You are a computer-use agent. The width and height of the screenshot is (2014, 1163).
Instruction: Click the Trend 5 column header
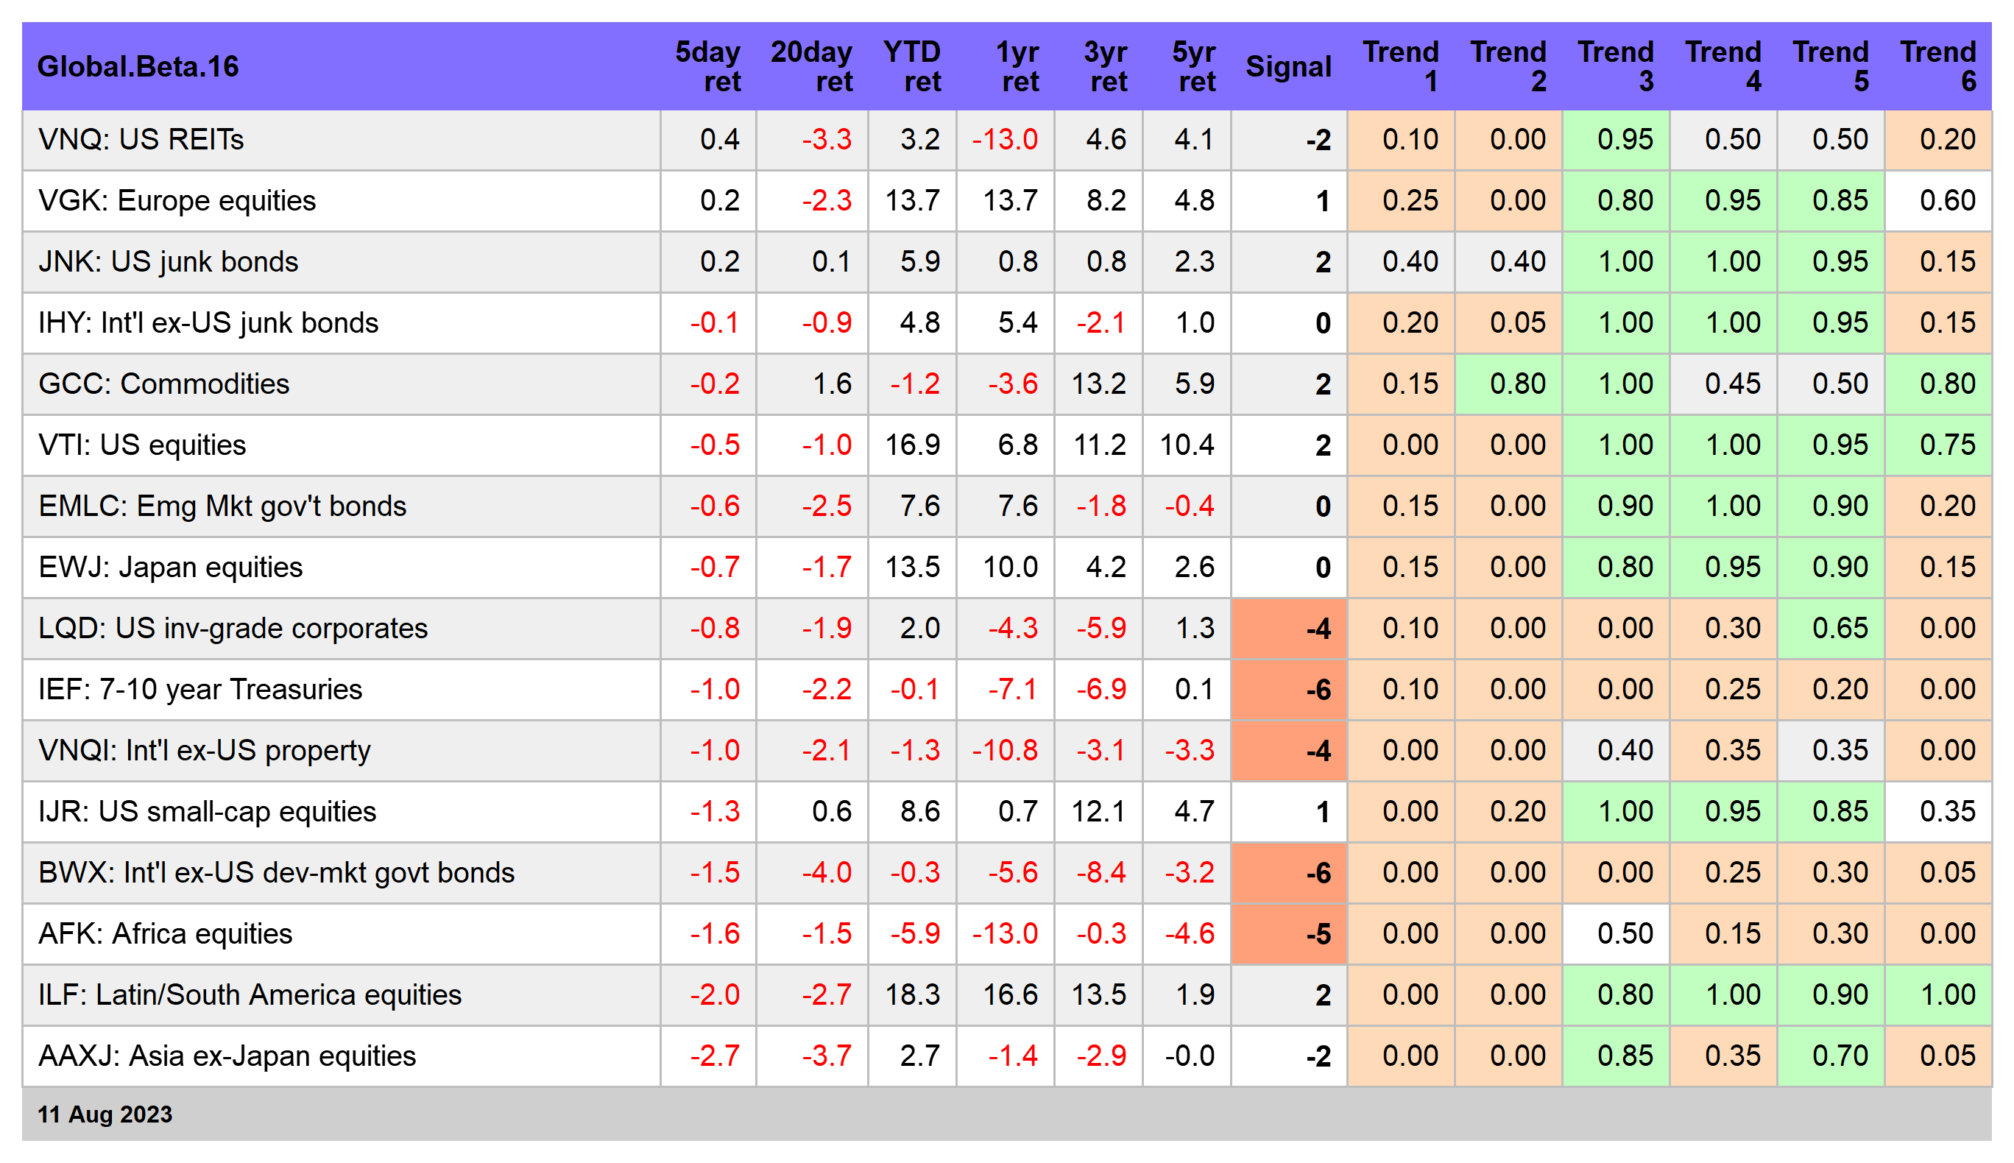click(1830, 66)
